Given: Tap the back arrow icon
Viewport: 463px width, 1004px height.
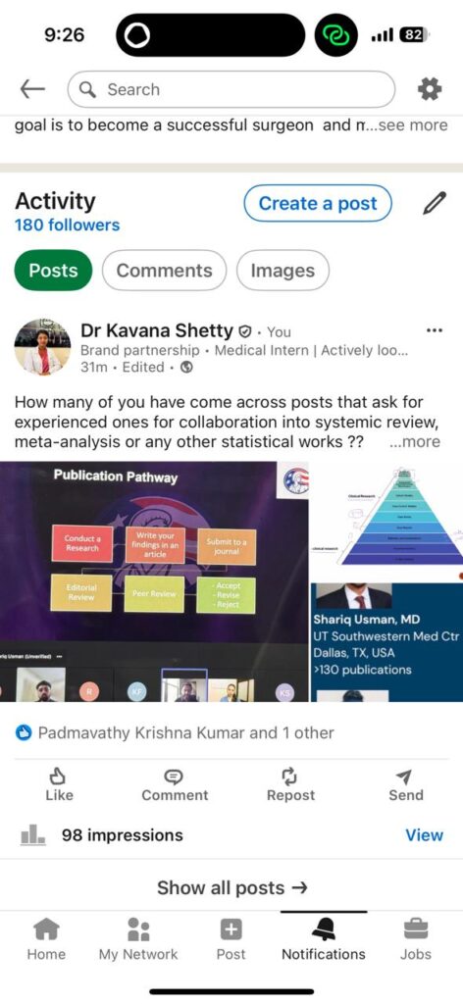Looking at the screenshot, I should [32, 89].
